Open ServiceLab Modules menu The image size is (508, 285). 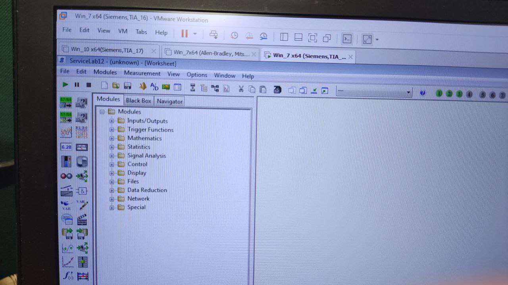point(105,72)
